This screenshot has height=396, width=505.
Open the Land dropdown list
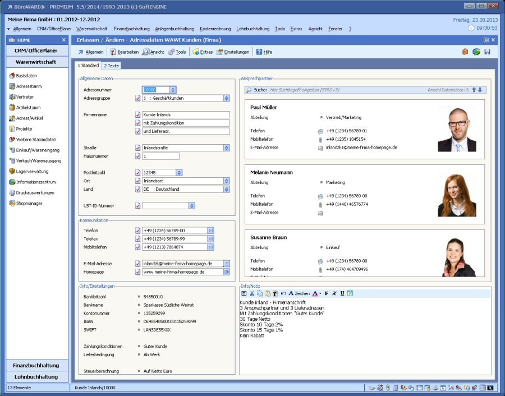(x=227, y=190)
